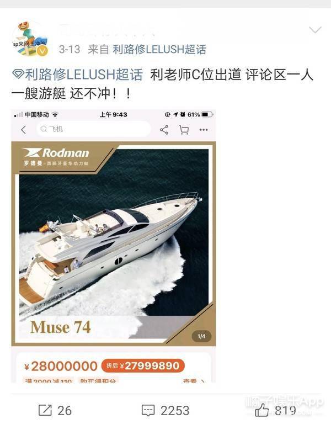Image resolution: width=331 pixels, height=424 pixels.
Task: Tap the back arrow in the shopping screenshot
Action: 24,130
